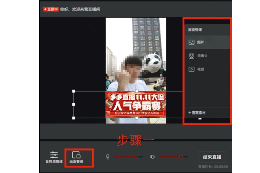Screen dimensions: 260x173
Task: Click the 直播时长 stream duration timer
Action: pyautogui.click(x=213, y=167)
